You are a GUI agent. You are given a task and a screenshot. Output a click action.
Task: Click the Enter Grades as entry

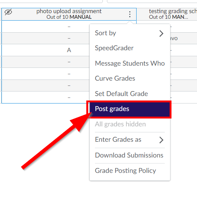(130, 140)
